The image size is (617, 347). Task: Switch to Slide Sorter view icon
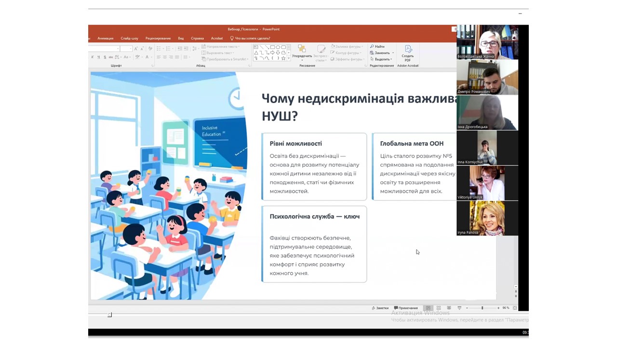pyautogui.click(x=439, y=308)
